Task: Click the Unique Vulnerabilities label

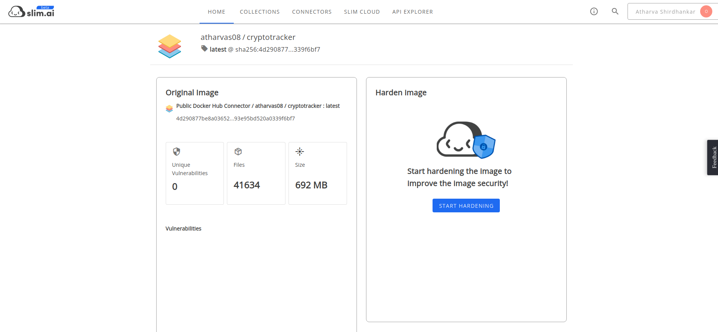Action: 190,169
